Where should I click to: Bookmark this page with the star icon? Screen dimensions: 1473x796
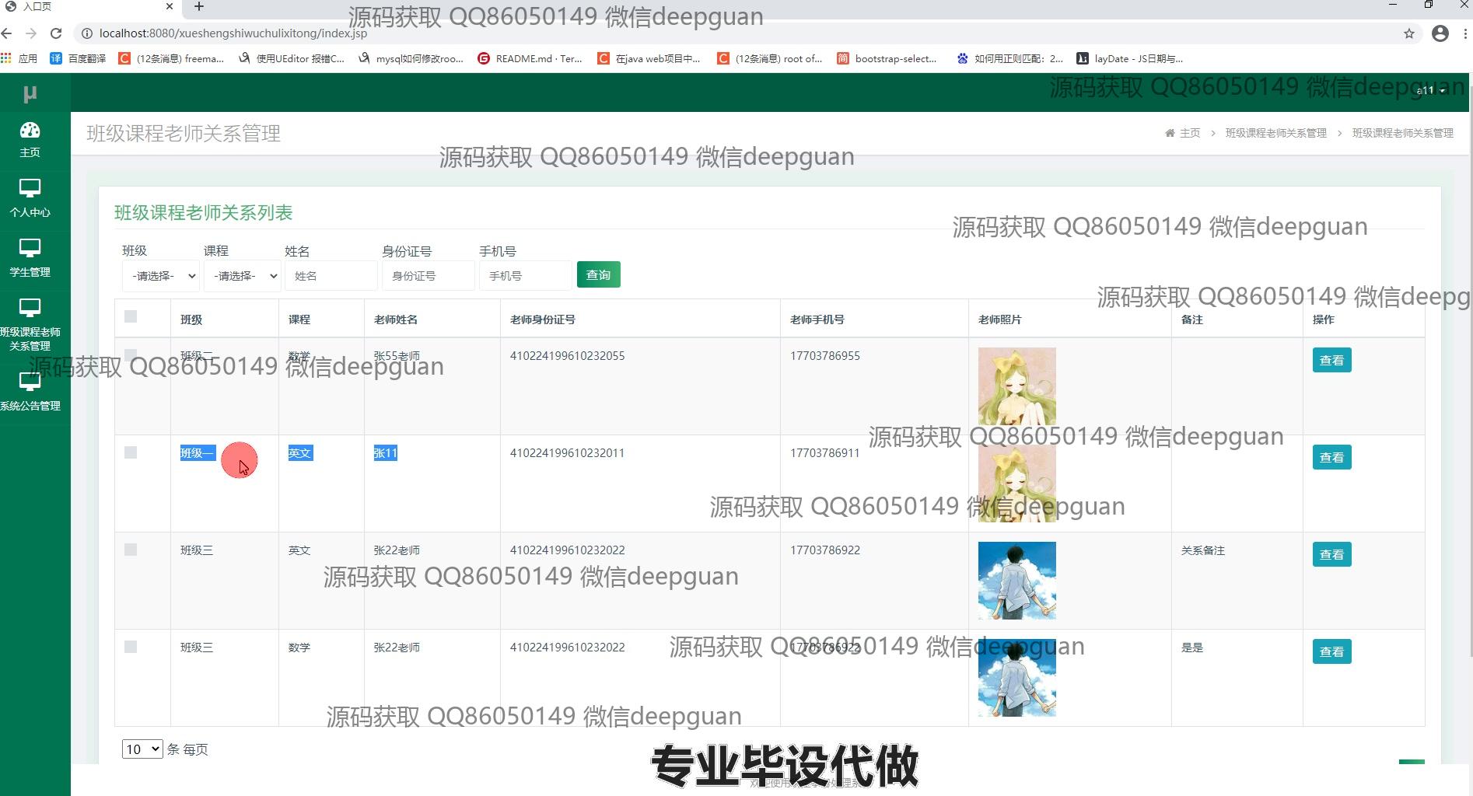coord(1409,33)
